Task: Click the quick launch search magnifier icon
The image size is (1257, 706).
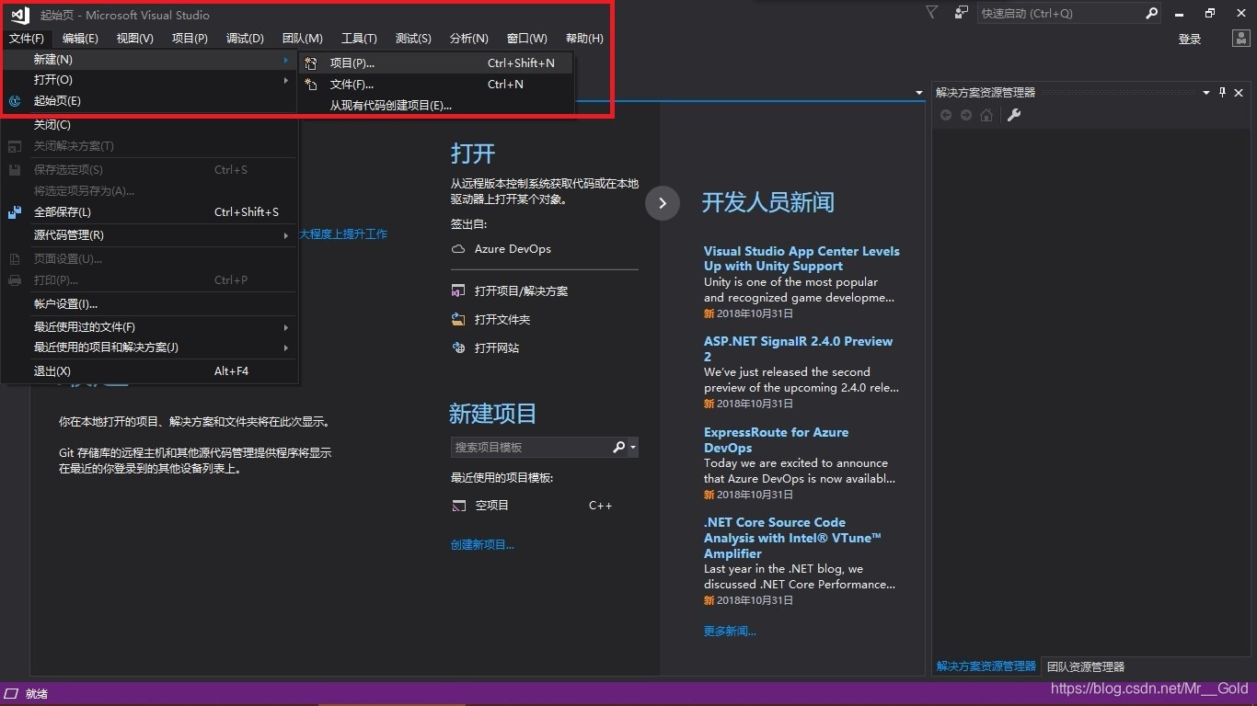Action: click(x=1151, y=14)
